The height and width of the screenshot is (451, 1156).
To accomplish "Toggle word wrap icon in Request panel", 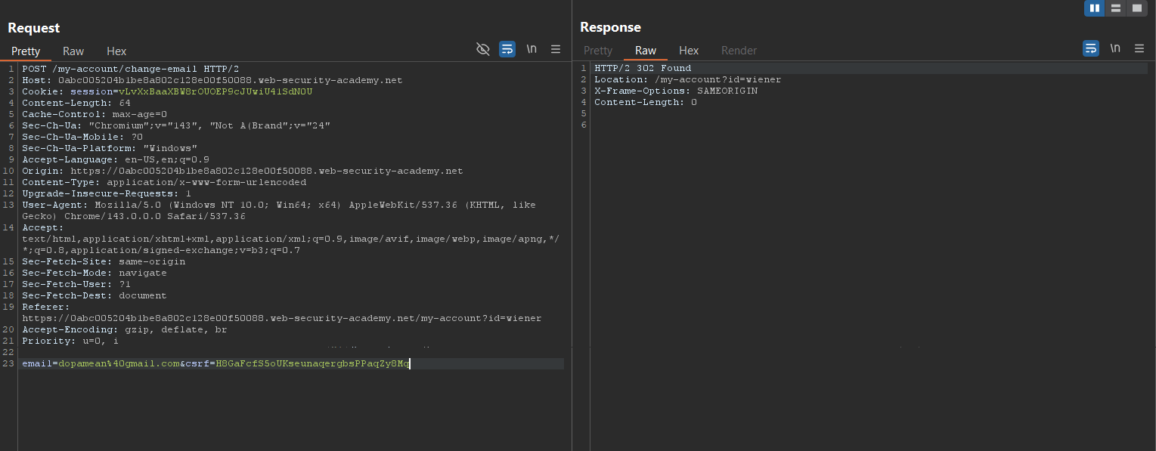I will click(x=507, y=49).
